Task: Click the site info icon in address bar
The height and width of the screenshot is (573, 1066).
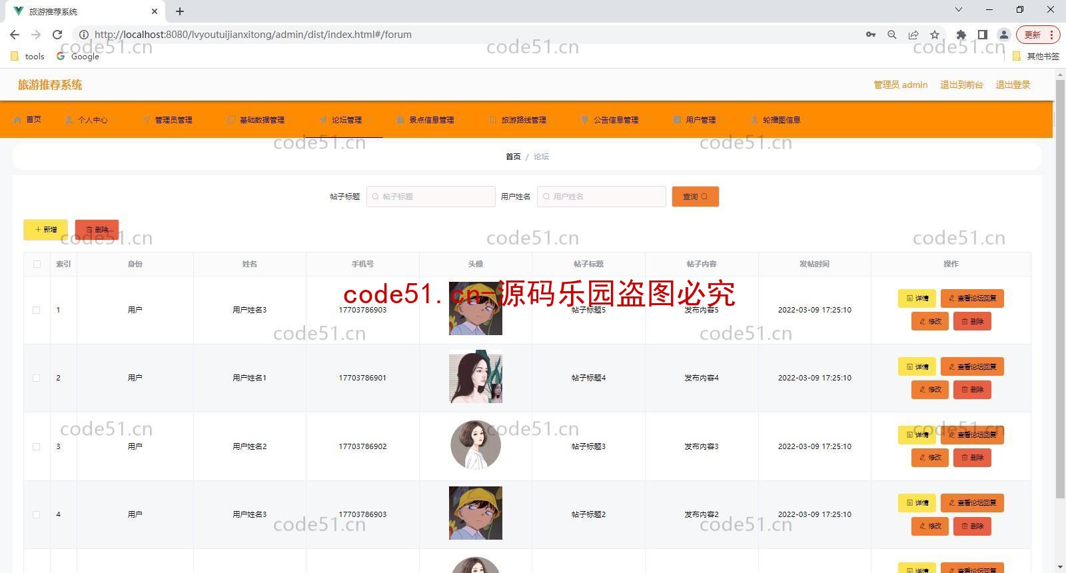Action: (84, 35)
